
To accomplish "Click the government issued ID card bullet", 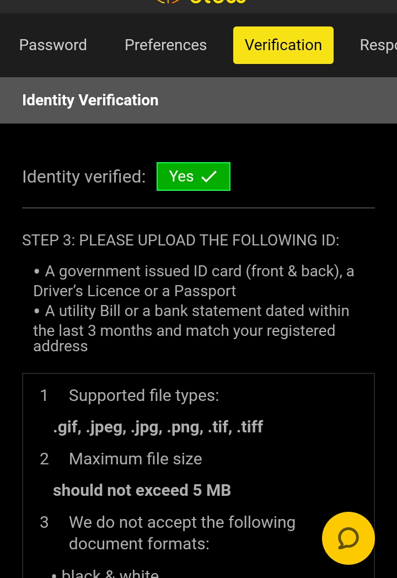I will 194,281.
